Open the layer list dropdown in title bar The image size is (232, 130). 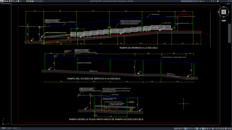click(x=42, y=1)
